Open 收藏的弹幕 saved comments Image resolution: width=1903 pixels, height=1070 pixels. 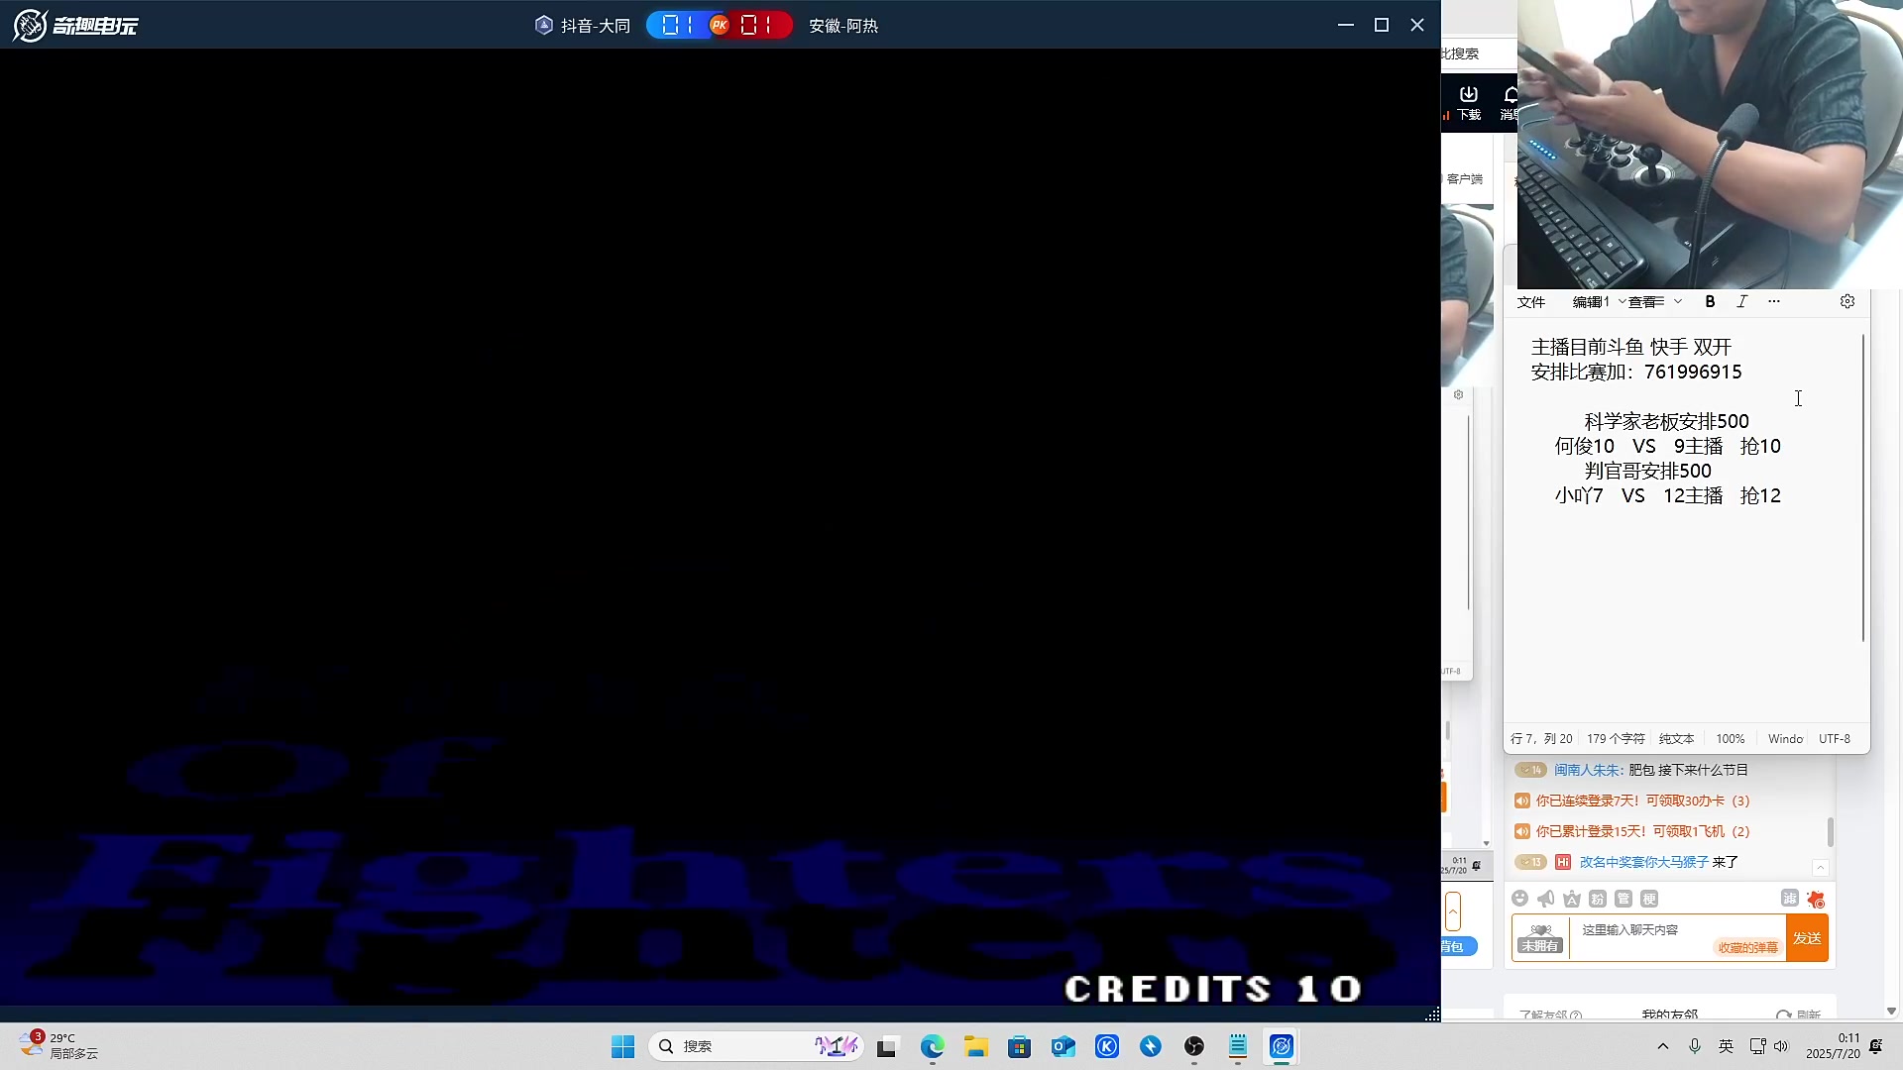pos(1748,948)
